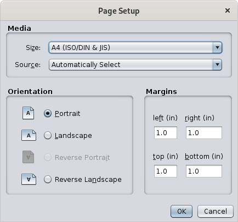
Task: Click the Media section heading
Action: (x=19, y=29)
